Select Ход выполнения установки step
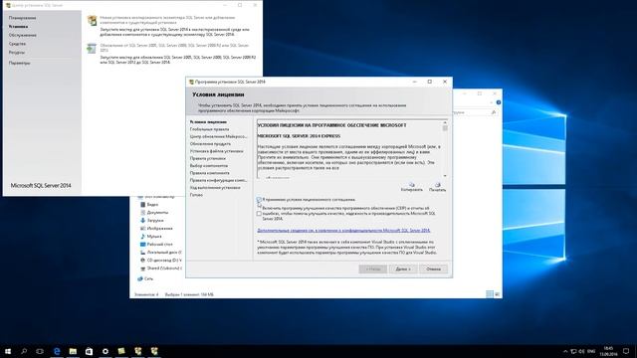This screenshot has height=358, width=637. [x=215, y=188]
